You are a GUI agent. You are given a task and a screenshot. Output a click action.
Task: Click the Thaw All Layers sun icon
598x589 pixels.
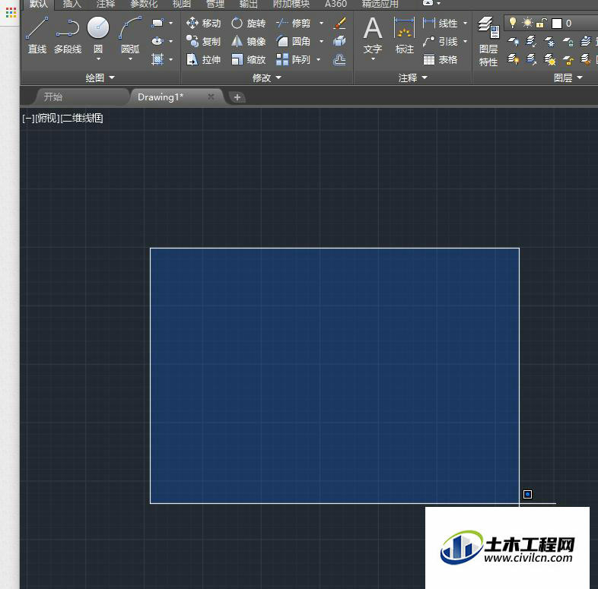(x=549, y=59)
